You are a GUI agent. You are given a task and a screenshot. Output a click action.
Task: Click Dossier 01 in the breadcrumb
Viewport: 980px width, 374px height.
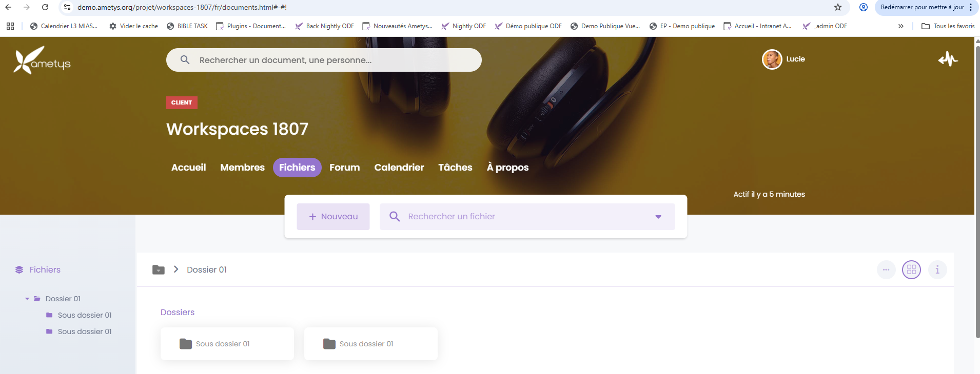[x=207, y=270]
